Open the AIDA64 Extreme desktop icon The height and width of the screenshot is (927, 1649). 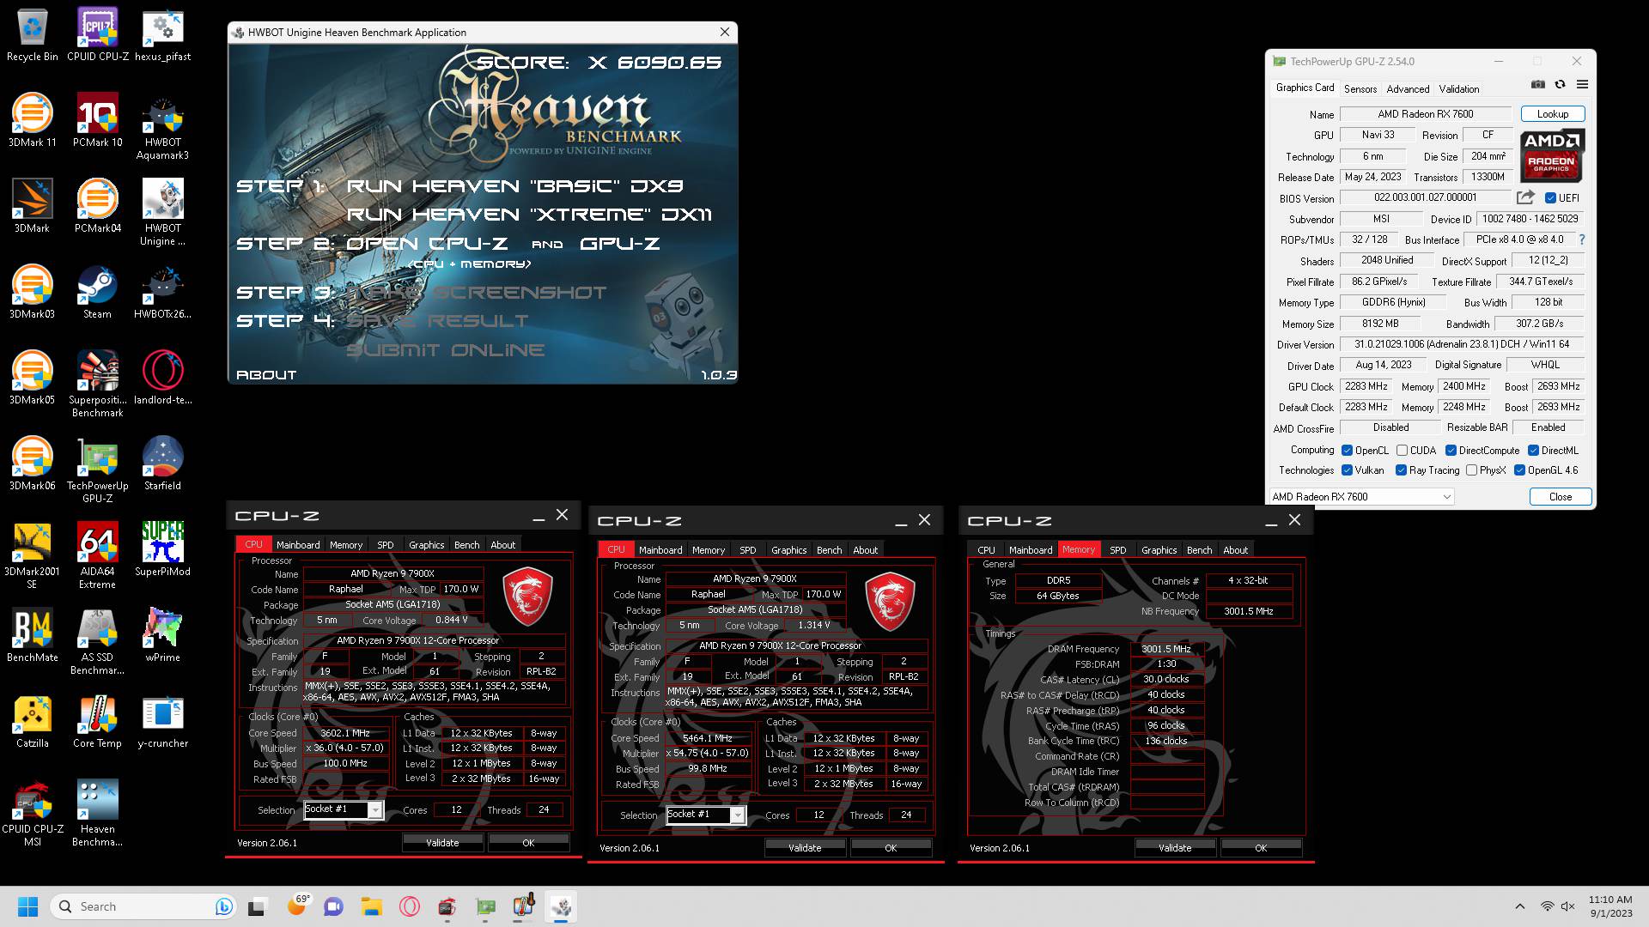(x=97, y=556)
